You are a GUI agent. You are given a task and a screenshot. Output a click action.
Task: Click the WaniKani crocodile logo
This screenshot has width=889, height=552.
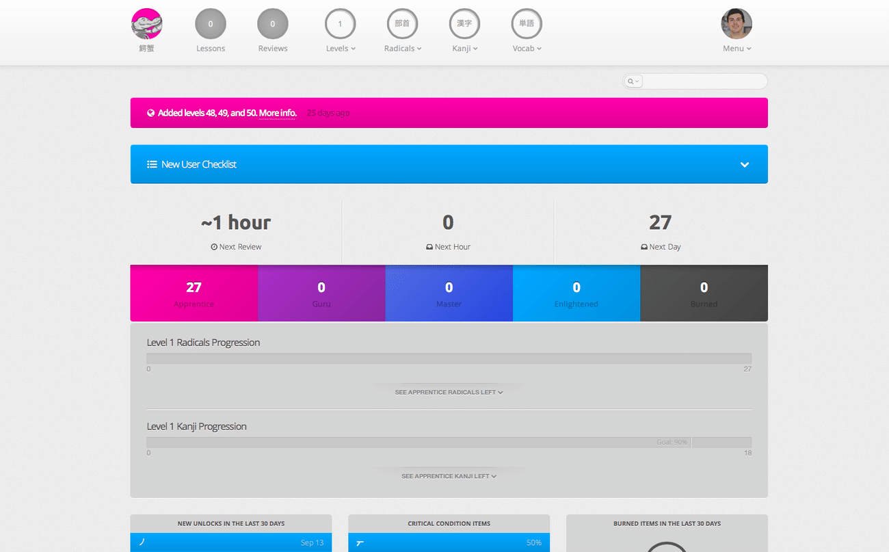click(x=147, y=24)
